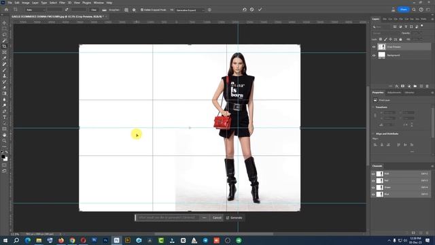The width and height of the screenshot is (435, 245).
Task: Reset the crop with undo arrow icon
Action: point(245,10)
